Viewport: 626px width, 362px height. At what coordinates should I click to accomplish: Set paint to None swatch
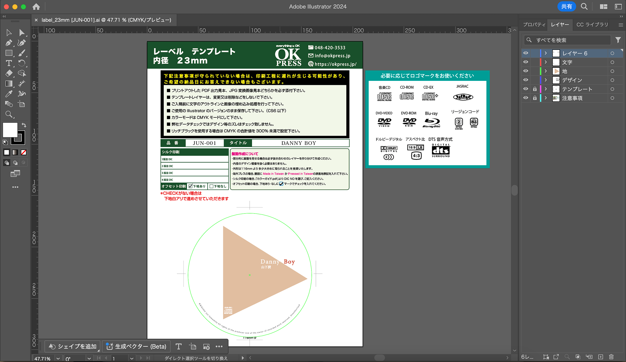coord(24,152)
